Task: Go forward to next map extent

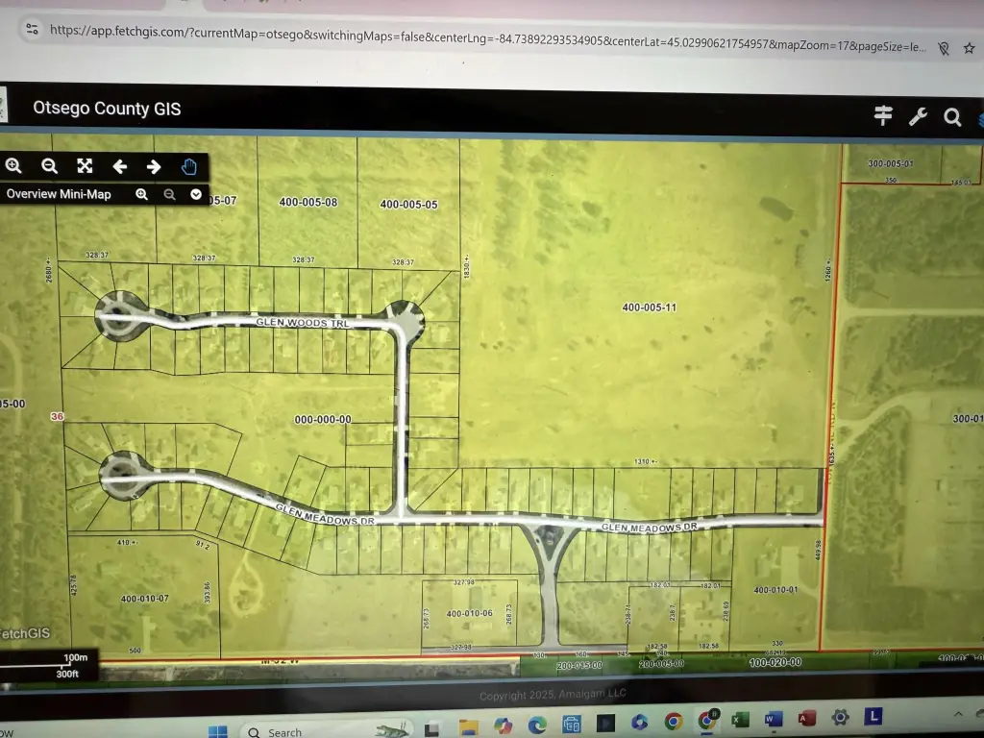Action: tap(154, 166)
